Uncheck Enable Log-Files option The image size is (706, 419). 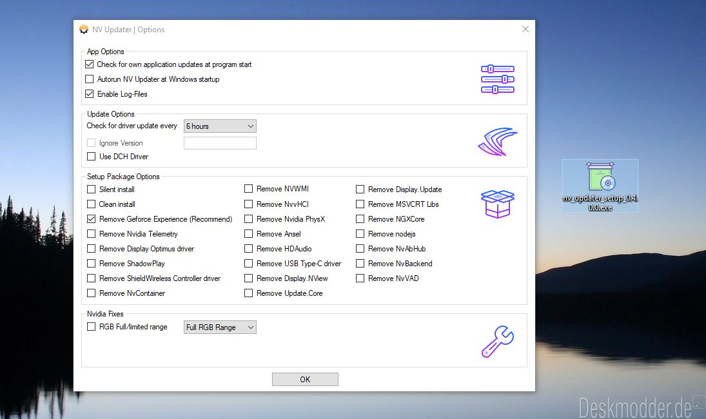tap(90, 94)
